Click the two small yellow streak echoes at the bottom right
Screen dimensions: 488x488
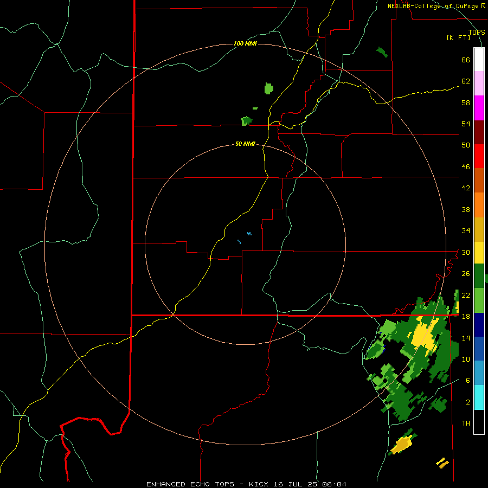point(442,463)
